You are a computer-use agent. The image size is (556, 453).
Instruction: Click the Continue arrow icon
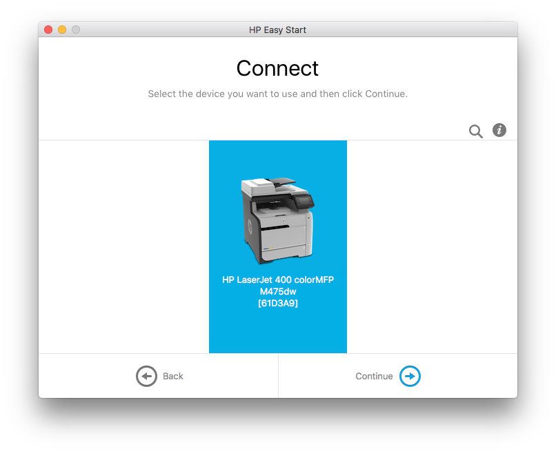pyautogui.click(x=410, y=376)
